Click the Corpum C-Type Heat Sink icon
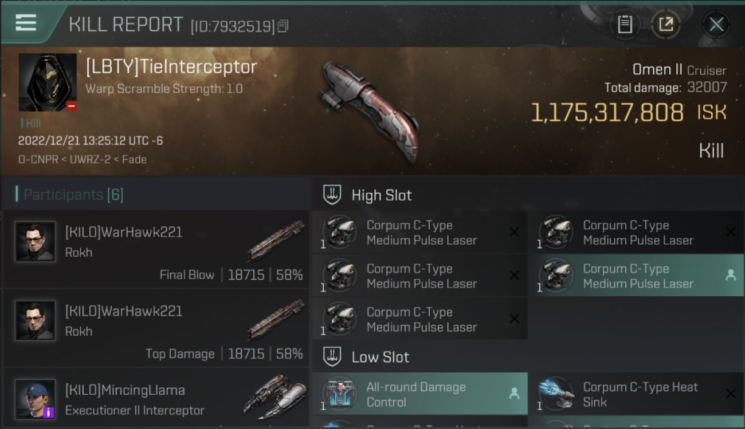The width and height of the screenshot is (745, 429). pos(556,394)
